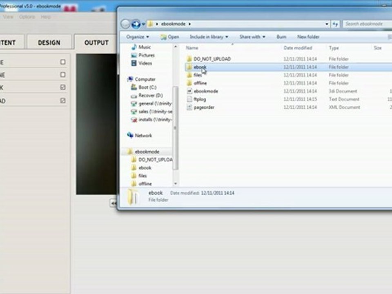The image size is (392, 294).
Task: Sort by the Size column header
Action: click(377, 48)
